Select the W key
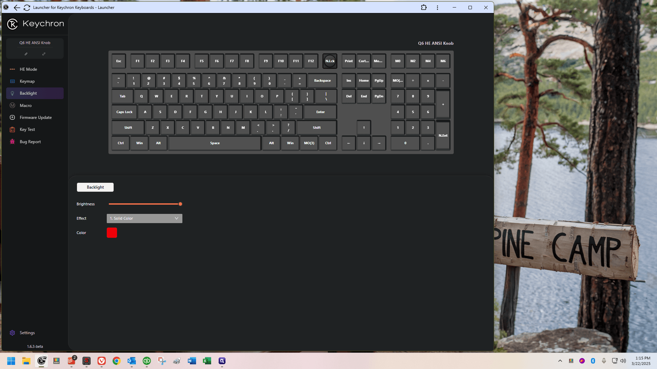This screenshot has width=657, height=369. pos(156,96)
